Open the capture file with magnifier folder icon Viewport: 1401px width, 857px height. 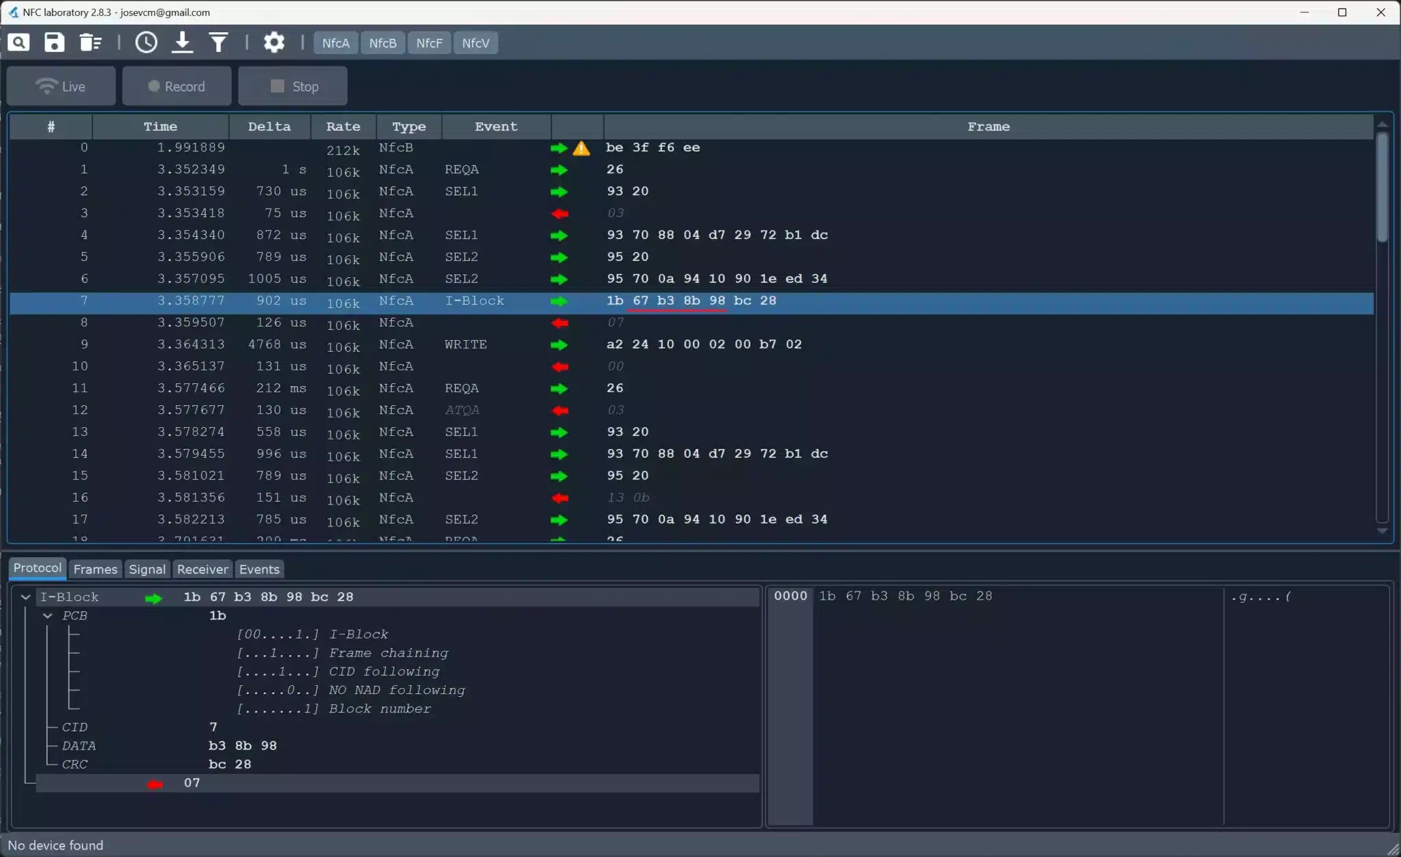point(18,42)
